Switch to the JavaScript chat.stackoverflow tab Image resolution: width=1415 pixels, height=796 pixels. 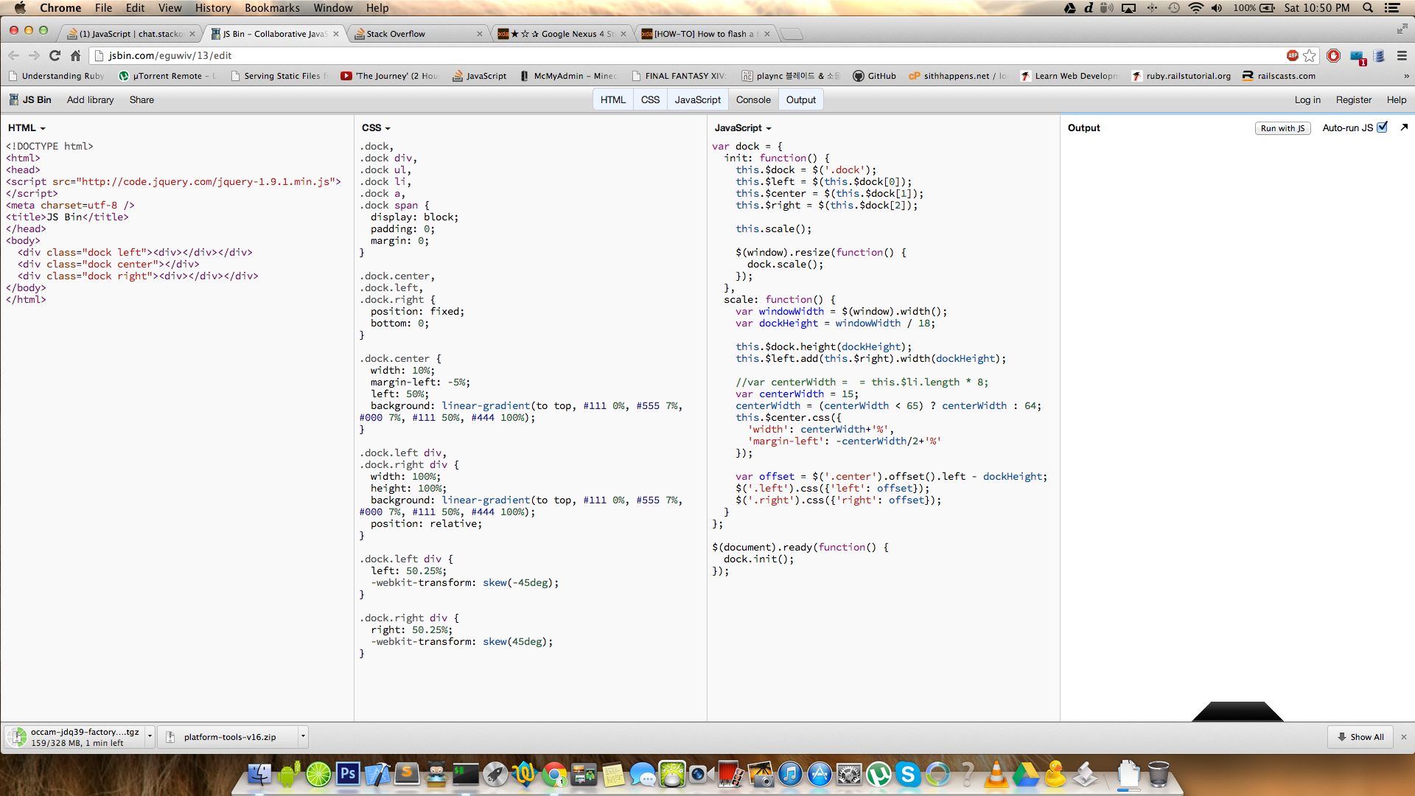click(131, 34)
